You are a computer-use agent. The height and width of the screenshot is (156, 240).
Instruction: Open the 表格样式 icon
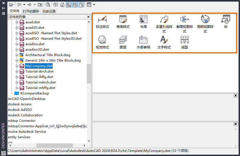click(123, 22)
